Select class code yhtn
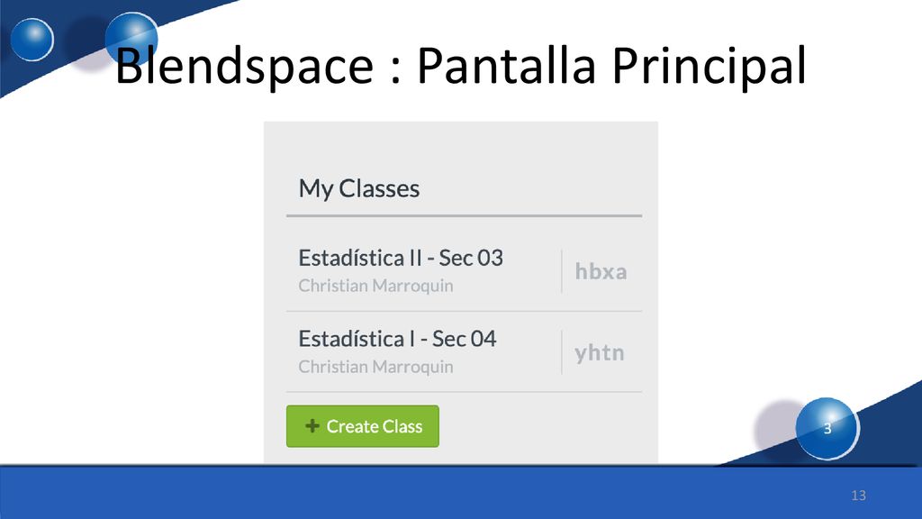 [x=600, y=353]
